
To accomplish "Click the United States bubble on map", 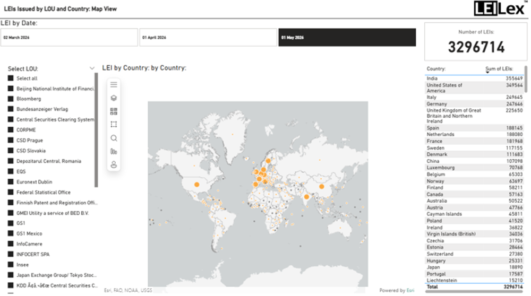I will [197, 185].
